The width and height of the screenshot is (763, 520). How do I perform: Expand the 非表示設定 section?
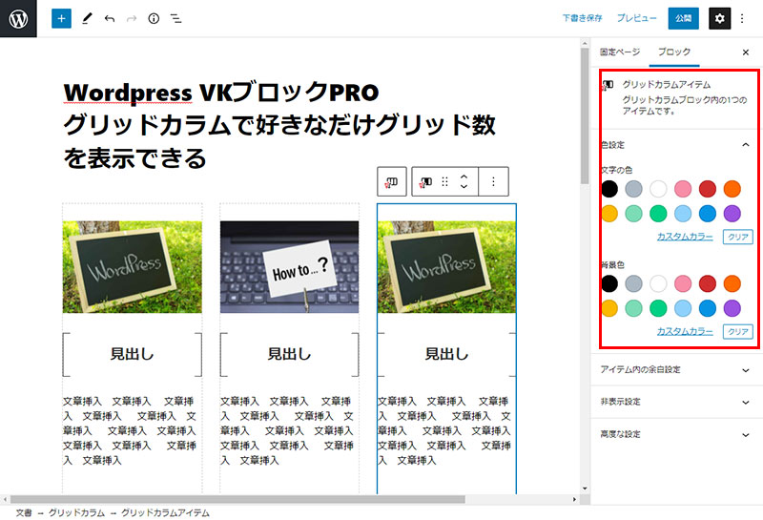tap(745, 402)
